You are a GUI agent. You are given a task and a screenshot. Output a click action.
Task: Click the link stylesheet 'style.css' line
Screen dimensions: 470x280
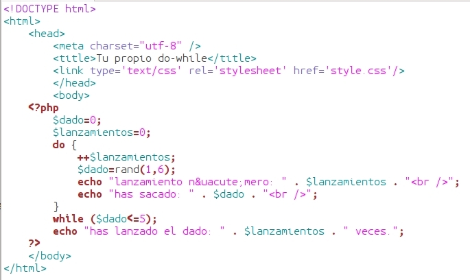228,71
